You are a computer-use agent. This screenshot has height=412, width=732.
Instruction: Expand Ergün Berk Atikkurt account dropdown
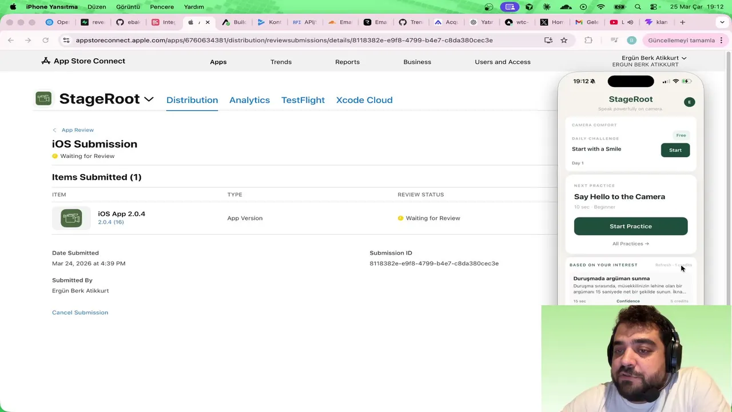[x=654, y=58]
